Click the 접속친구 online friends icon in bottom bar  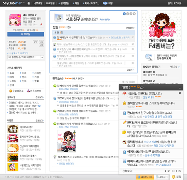coord(139,177)
